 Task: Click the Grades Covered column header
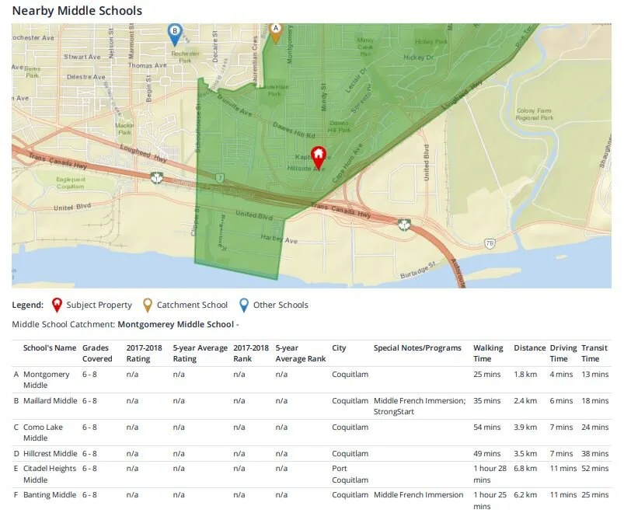coord(97,353)
